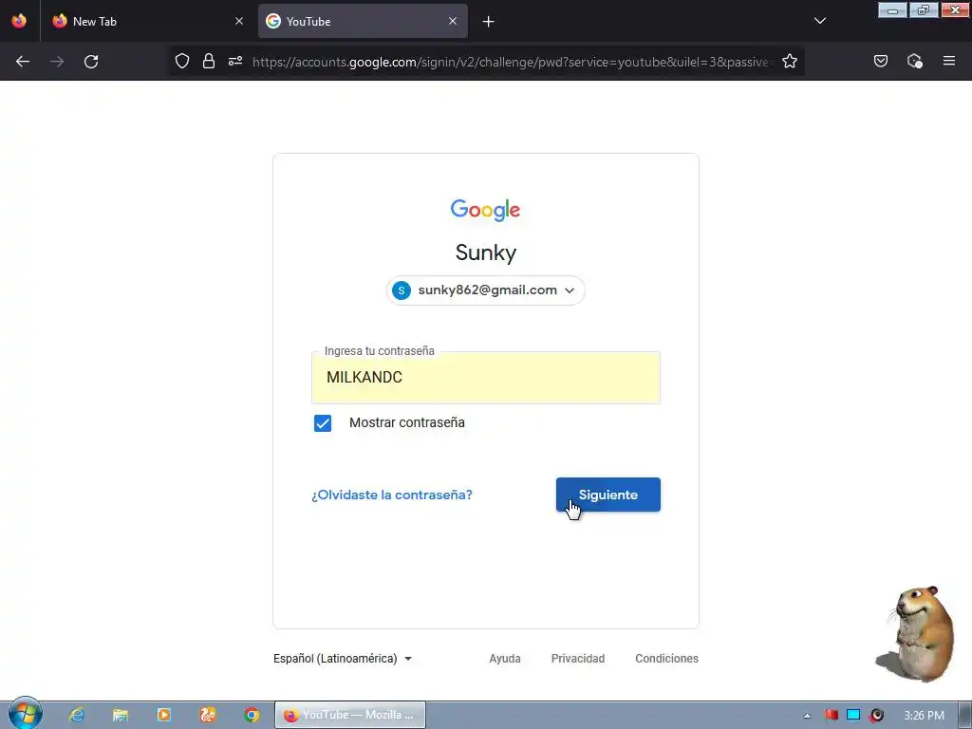Reload the current page
Screen dimensions: 972x729
[x=91, y=62]
